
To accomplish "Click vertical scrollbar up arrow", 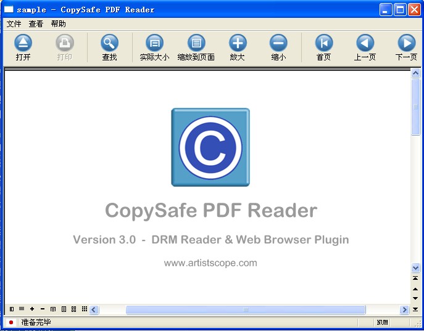I will tap(415, 73).
